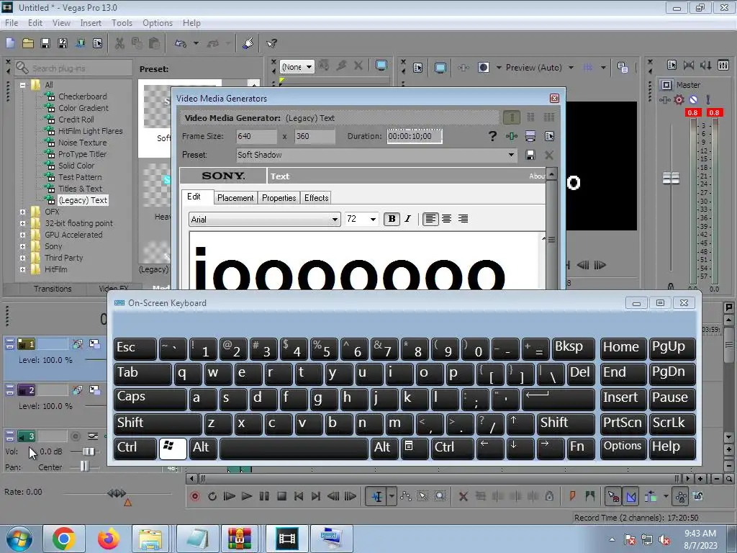Right align text in Text generator
737x553 pixels.
tap(463, 219)
